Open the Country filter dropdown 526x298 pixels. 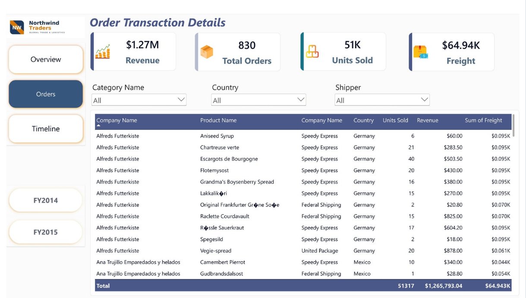pyautogui.click(x=259, y=100)
